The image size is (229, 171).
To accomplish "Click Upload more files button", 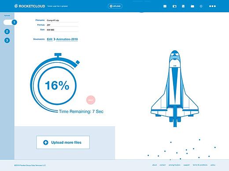I will click(x=63, y=142).
